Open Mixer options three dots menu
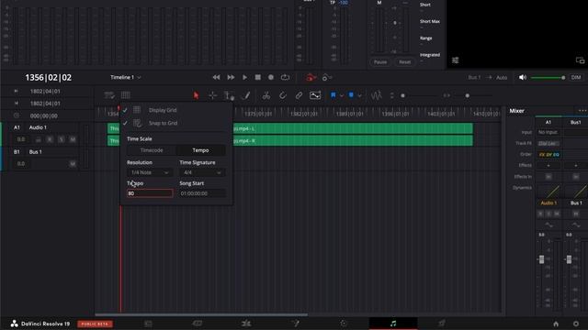This screenshot has height=330, width=588. (x=582, y=111)
